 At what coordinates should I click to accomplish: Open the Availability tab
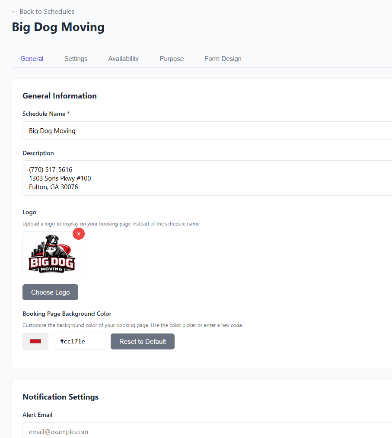[123, 58]
